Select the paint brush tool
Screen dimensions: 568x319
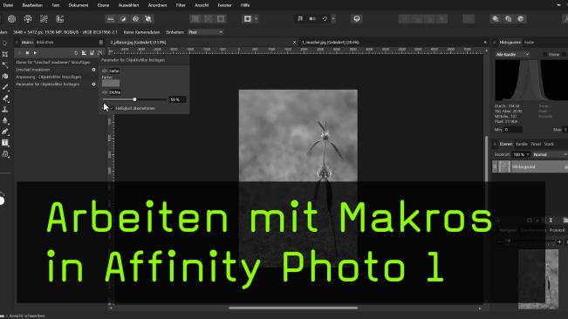coord(5,87)
